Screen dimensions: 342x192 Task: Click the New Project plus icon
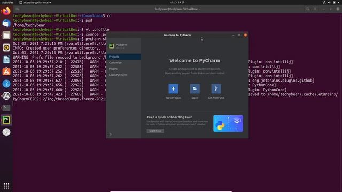[173, 89]
